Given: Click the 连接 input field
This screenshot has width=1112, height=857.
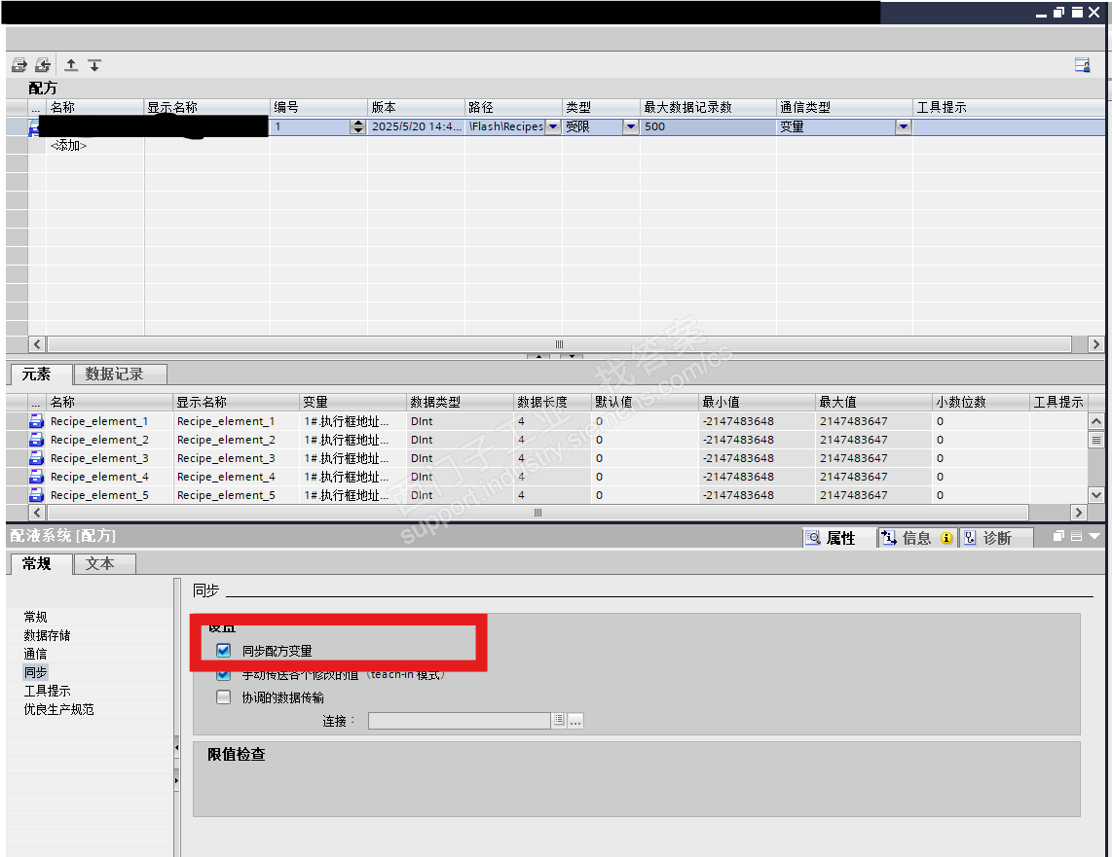Looking at the screenshot, I should (x=460, y=720).
